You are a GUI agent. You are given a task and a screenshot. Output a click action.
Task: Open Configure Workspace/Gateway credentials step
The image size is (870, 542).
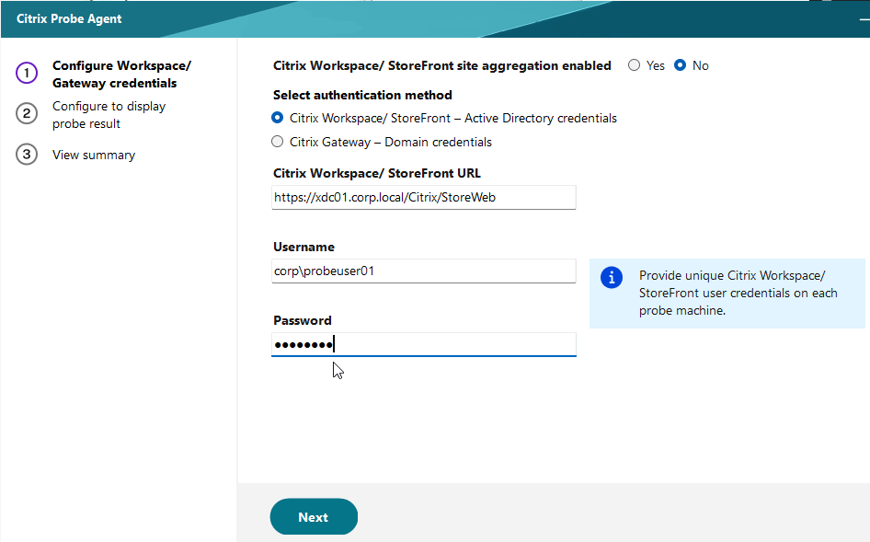(121, 74)
